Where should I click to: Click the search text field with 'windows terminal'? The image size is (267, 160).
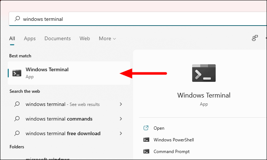click(138, 19)
